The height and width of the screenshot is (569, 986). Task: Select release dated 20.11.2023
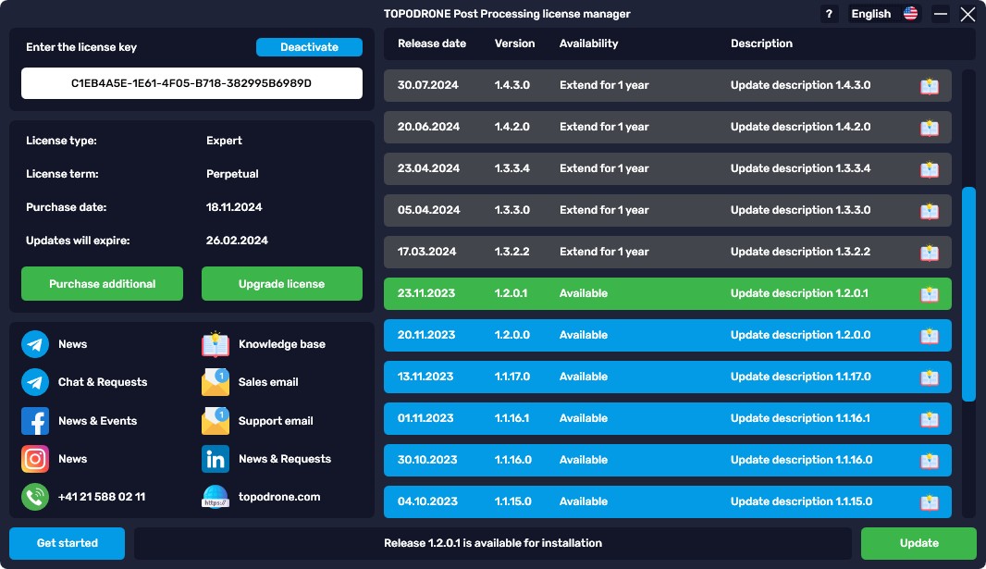click(667, 335)
